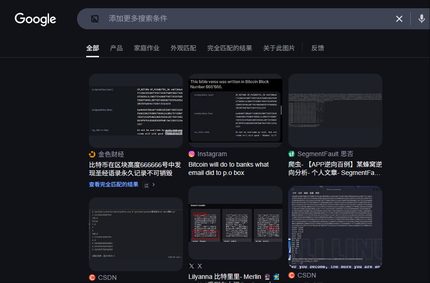The width and height of the screenshot is (430, 283).
Task: Open the 金色财经 result thumbnail
Action: click(136, 111)
